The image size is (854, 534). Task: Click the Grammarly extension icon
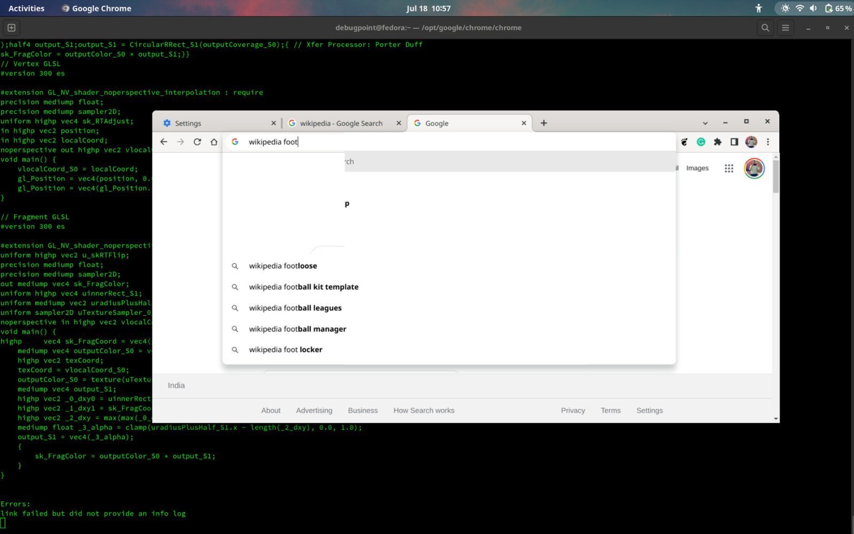701,142
